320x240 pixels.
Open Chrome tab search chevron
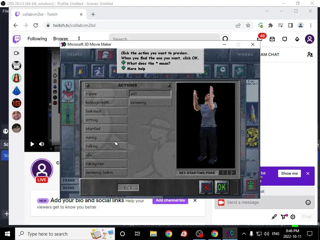point(267,11)
